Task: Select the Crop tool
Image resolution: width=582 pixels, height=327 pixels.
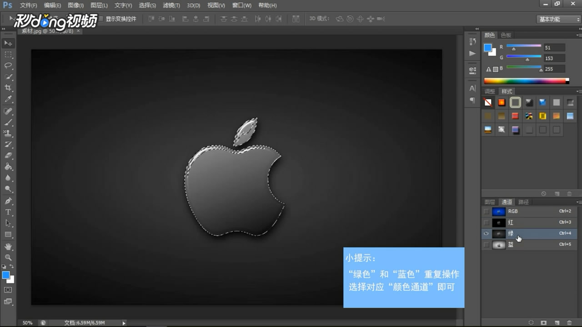Action: pyautogui.click(x=8, y=88)
